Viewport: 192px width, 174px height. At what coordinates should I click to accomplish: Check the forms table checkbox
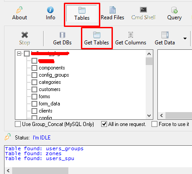coord(34,96)
